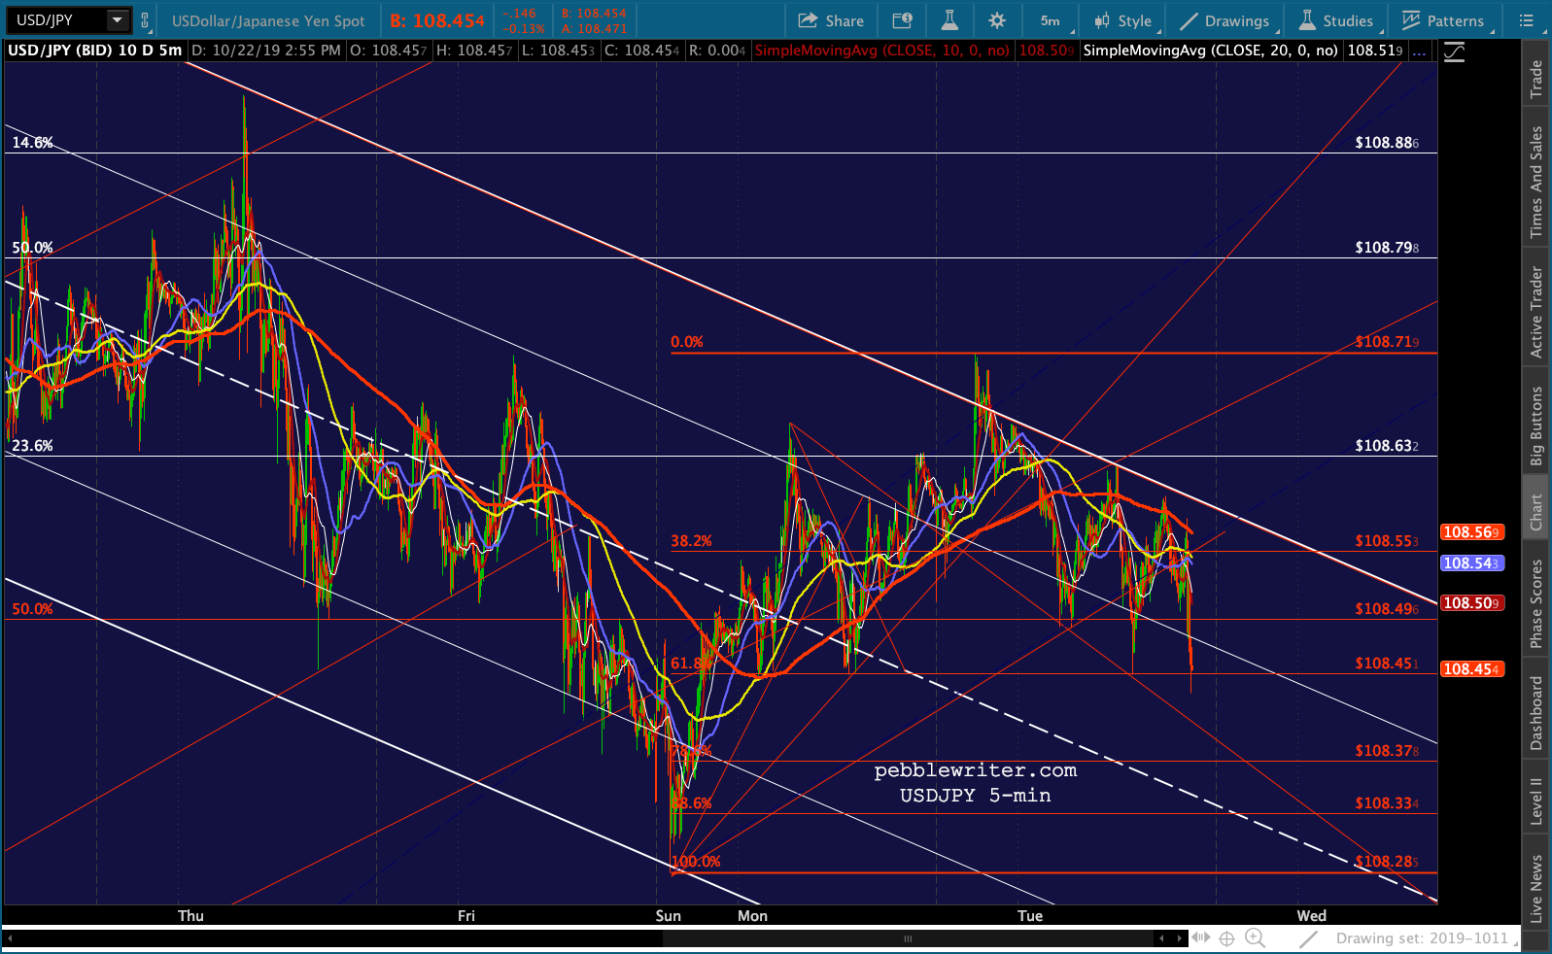This screenshot has height=954, width=1552.
Task: Click the 108.454 current price bubble
Action: tap(1471, 669)
